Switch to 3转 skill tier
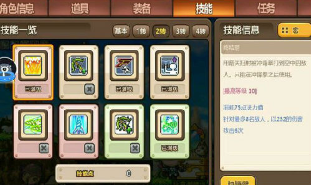311x185 pixels. coord(181,31)
